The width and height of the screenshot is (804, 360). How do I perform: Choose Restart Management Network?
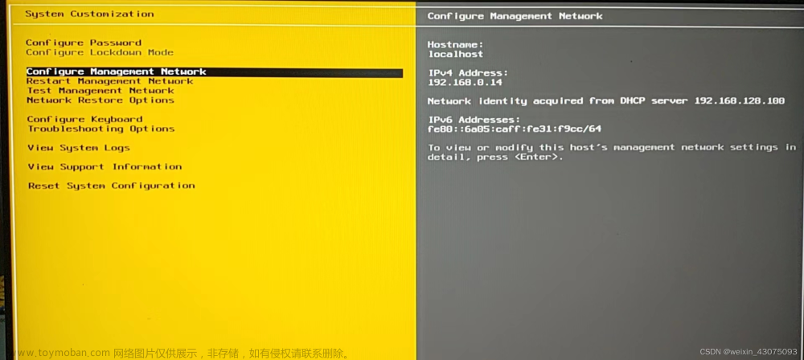click(x=109, y=81)
